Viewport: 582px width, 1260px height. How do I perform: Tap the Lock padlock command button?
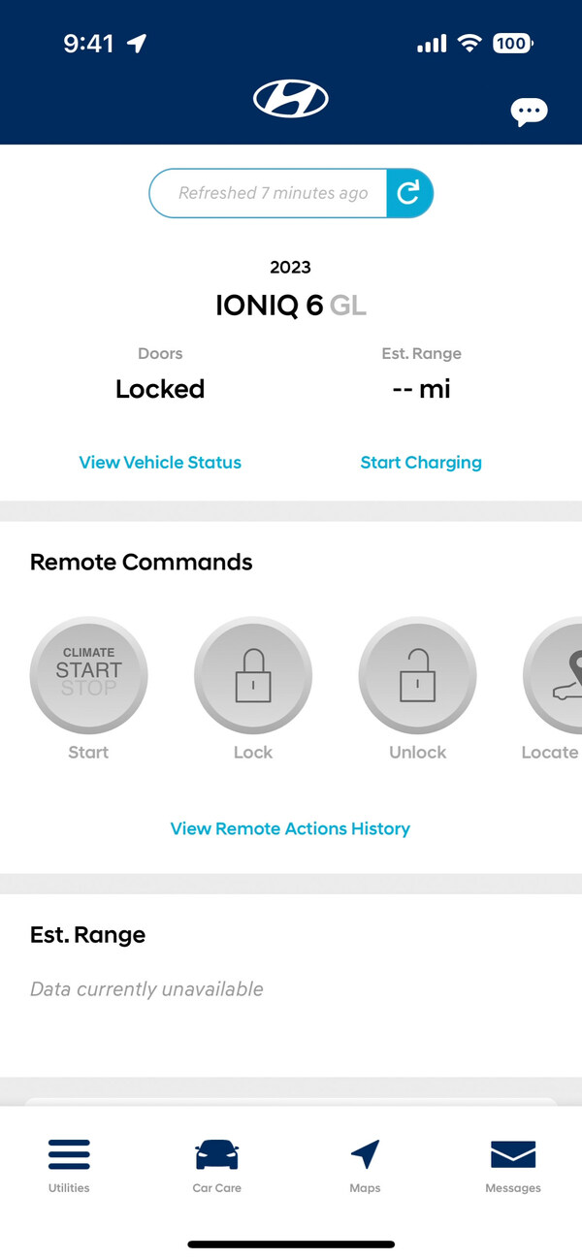click(253, 676)
